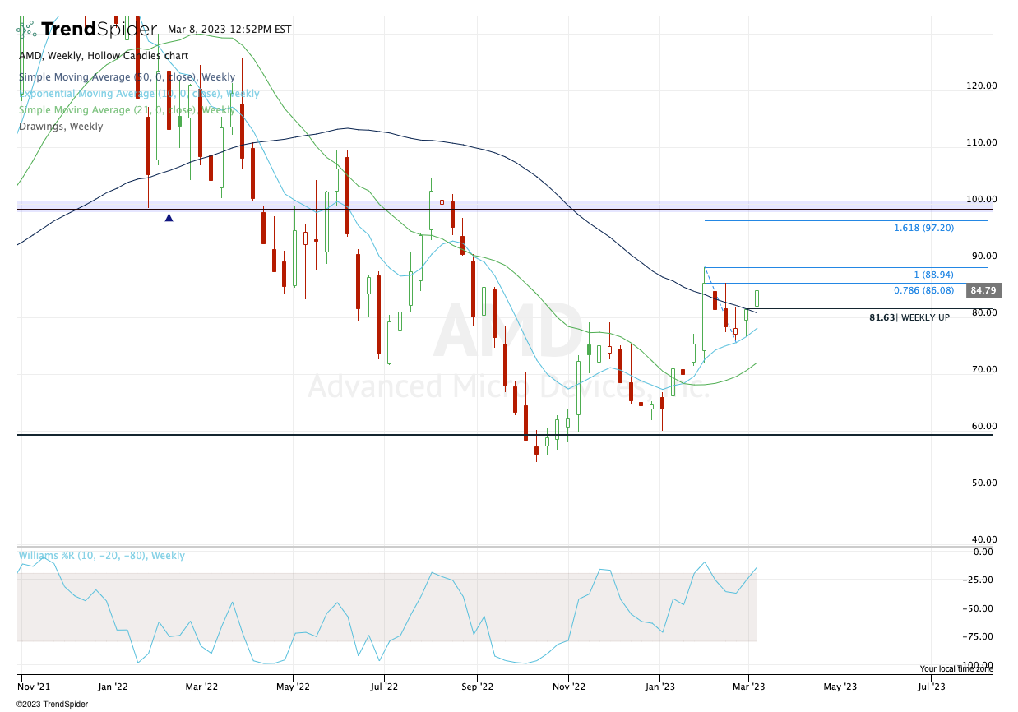Click the 60.00 price axis label
This screenshot has height=712, width=1018.
[984, 426]
